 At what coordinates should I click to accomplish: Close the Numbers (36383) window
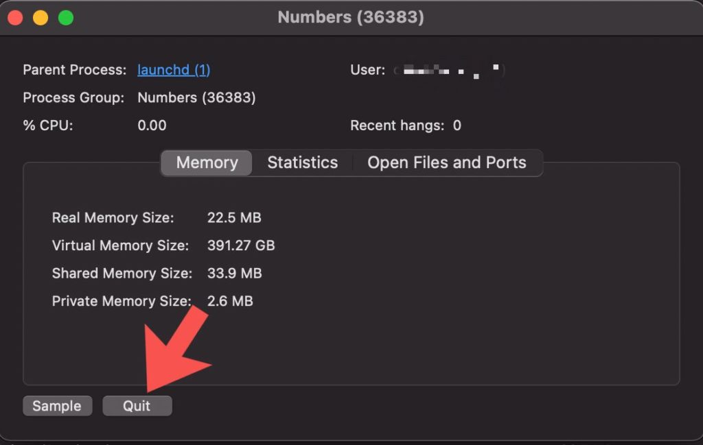click(15, 18)
